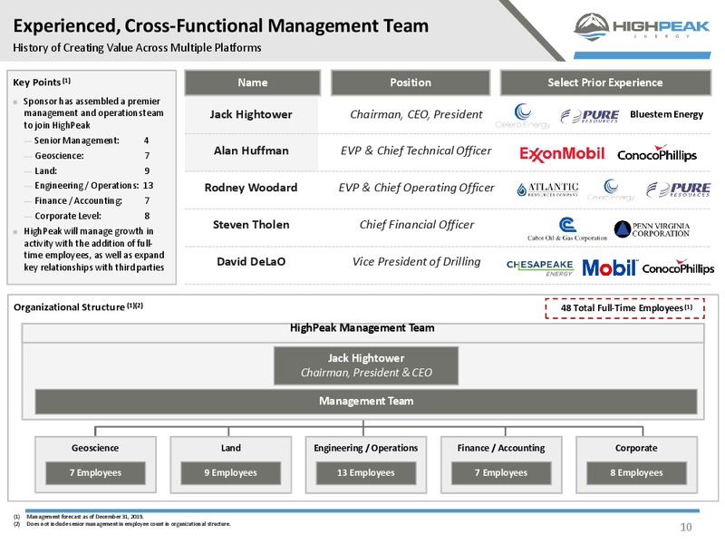Click Jack Hightower box in org chart

pos(366,365)
